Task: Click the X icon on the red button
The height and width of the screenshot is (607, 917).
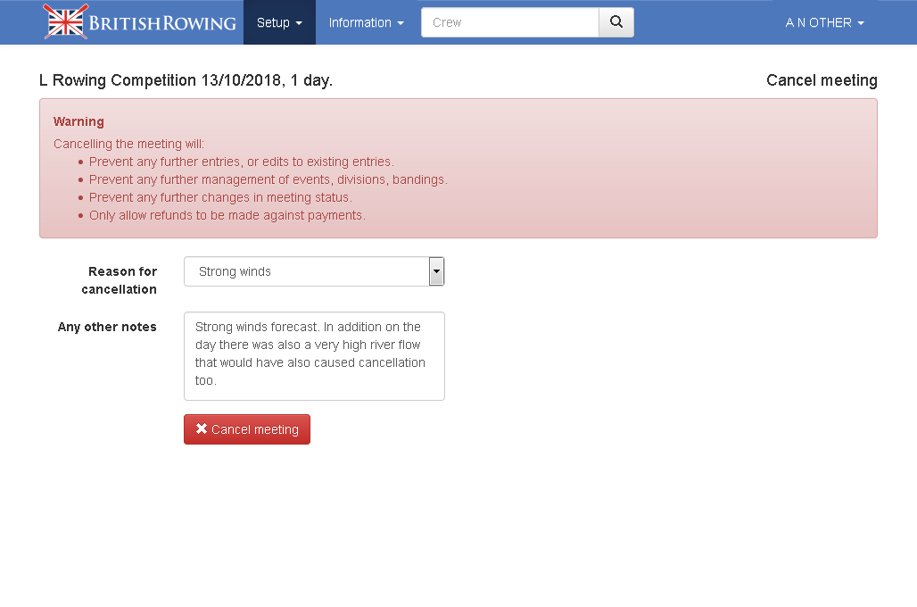Action: point(202,429)
